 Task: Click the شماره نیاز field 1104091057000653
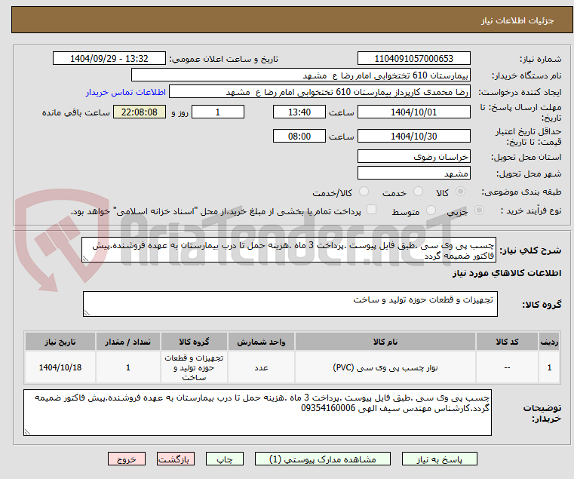[413, 59]
